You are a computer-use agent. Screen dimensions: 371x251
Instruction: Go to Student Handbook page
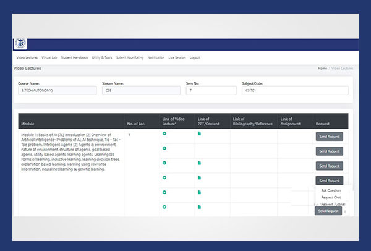coord(75,57)
